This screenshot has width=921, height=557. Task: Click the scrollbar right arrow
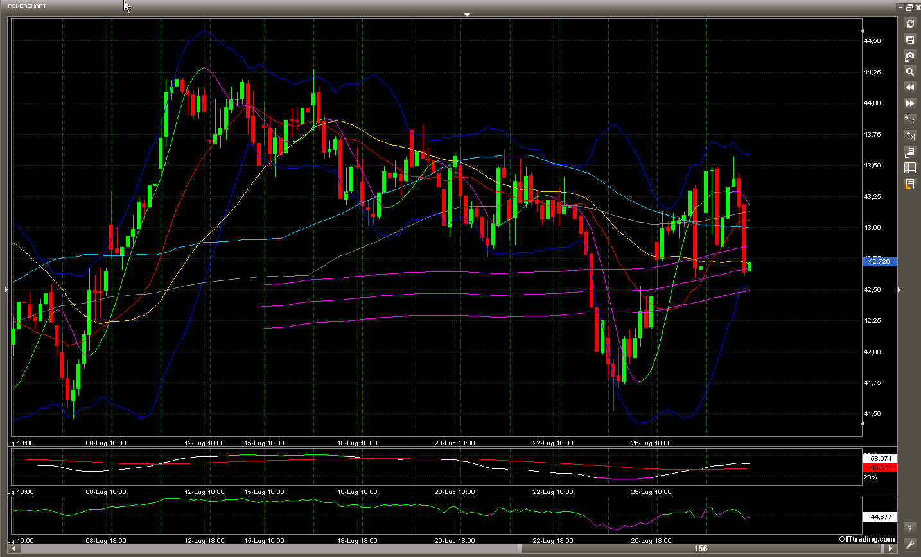coord(891,549)
